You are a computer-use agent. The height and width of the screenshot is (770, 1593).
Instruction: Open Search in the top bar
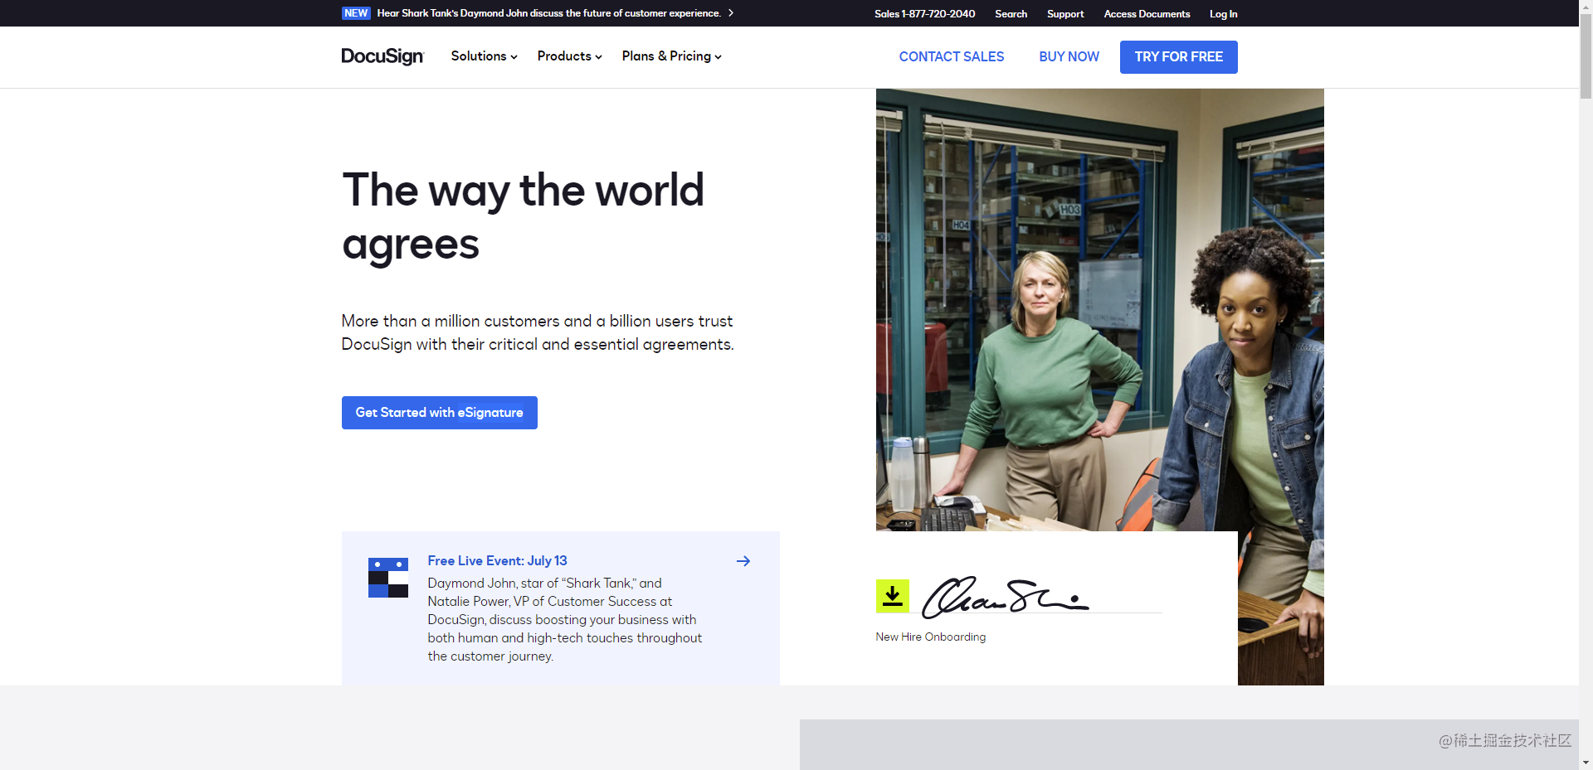click(x=1011, y=14)
